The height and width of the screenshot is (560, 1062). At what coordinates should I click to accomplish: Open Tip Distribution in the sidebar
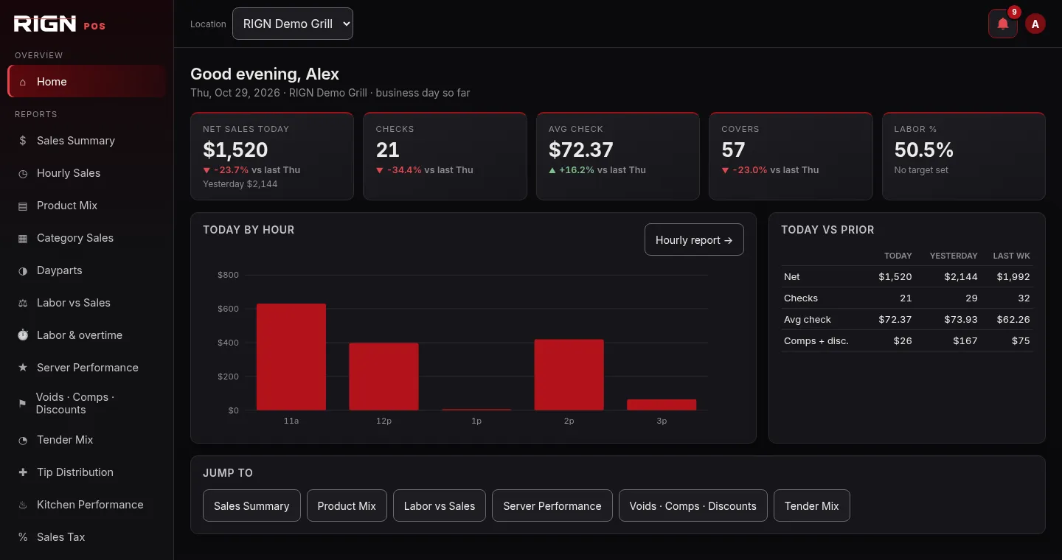pos(87,472)
